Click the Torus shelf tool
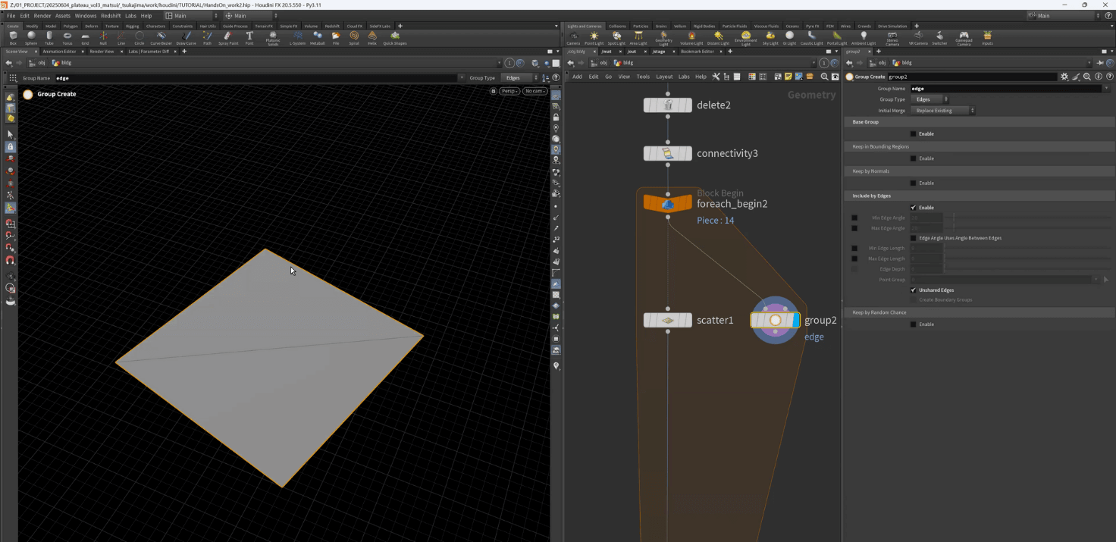This screenshot has height=542, width=1116. tap(67, 36)
